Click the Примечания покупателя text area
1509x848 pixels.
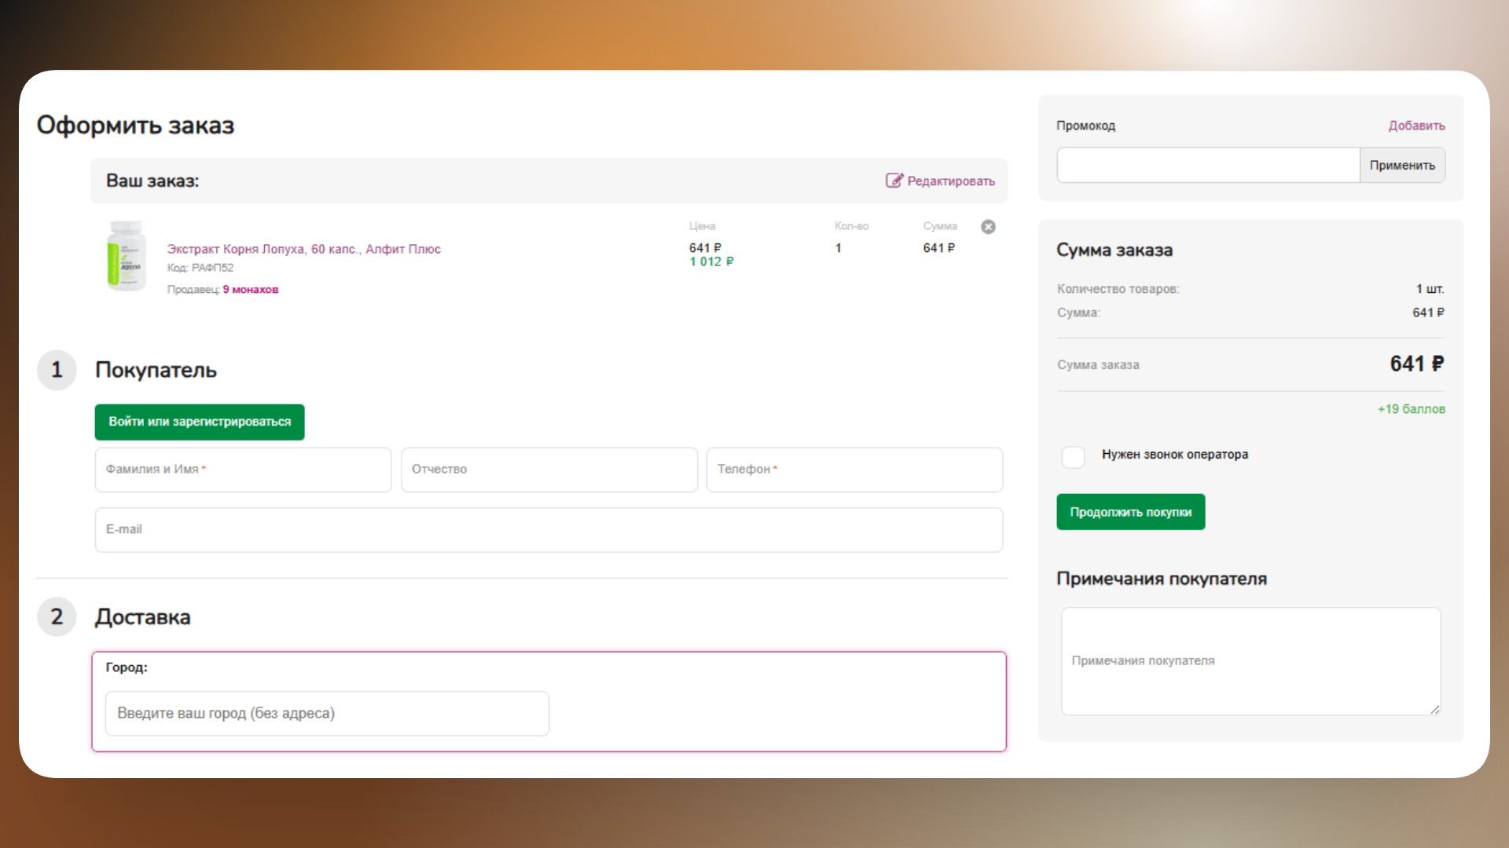[x=1250, y=661]
